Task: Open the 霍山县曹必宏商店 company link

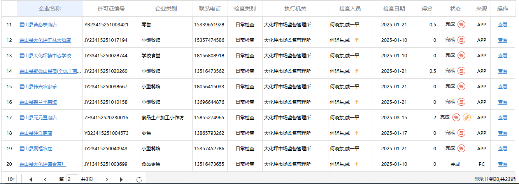Action: point(38,25)
